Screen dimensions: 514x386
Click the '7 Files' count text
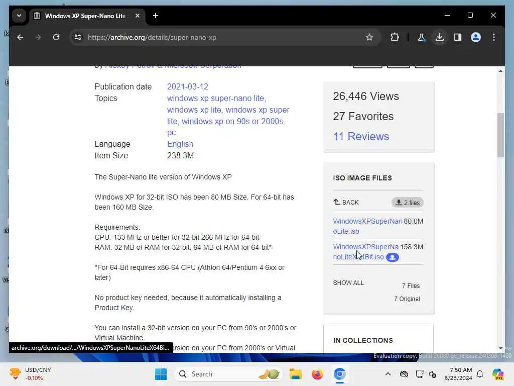point(411,286)
